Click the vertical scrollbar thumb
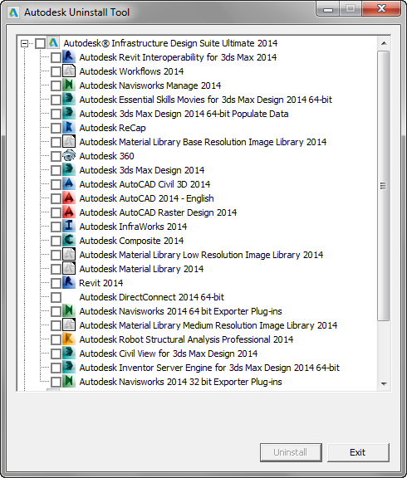Screen dimensions: 407x478 [x=384, y=186]
